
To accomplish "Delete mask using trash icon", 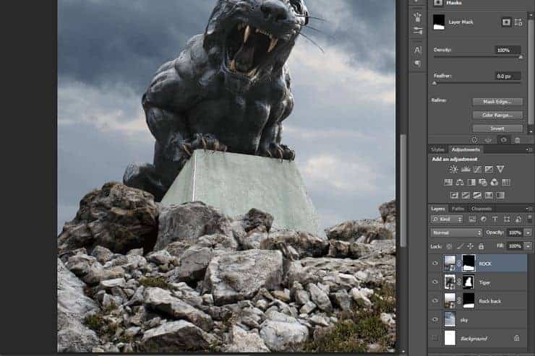I will coord(517,140).
